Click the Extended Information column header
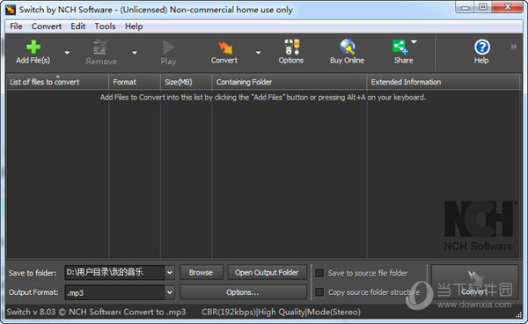Viewport: 528px width, 324px height. coord(444,82)
